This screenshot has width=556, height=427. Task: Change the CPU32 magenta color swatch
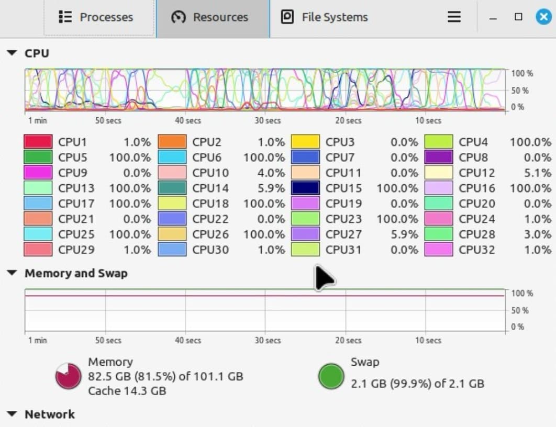click(439, 250)
